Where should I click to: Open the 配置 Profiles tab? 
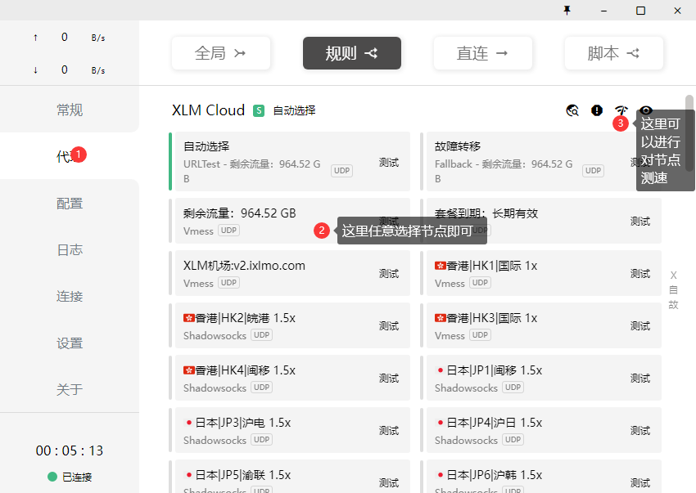70,204
